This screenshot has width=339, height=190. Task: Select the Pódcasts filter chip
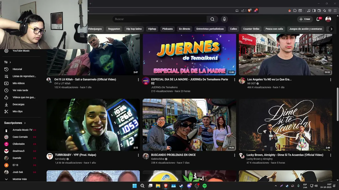(x=167, y=29)
